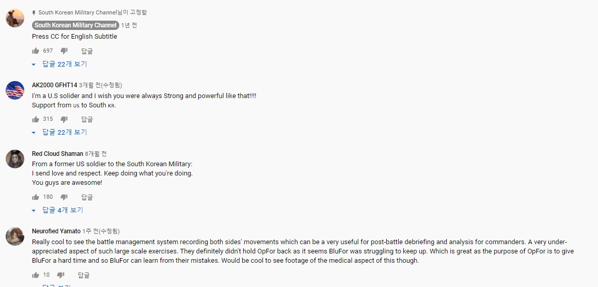The image size is (598, 287).
Task: Open Neurofied Yamato's profile avatar
Action: [x=15, y=237]
